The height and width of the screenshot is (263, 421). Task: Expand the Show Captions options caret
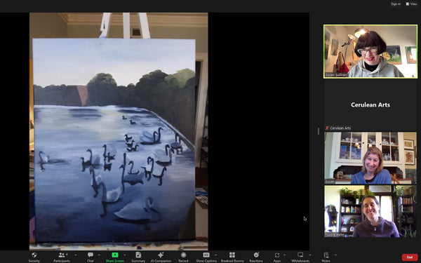tap(215, 255)
